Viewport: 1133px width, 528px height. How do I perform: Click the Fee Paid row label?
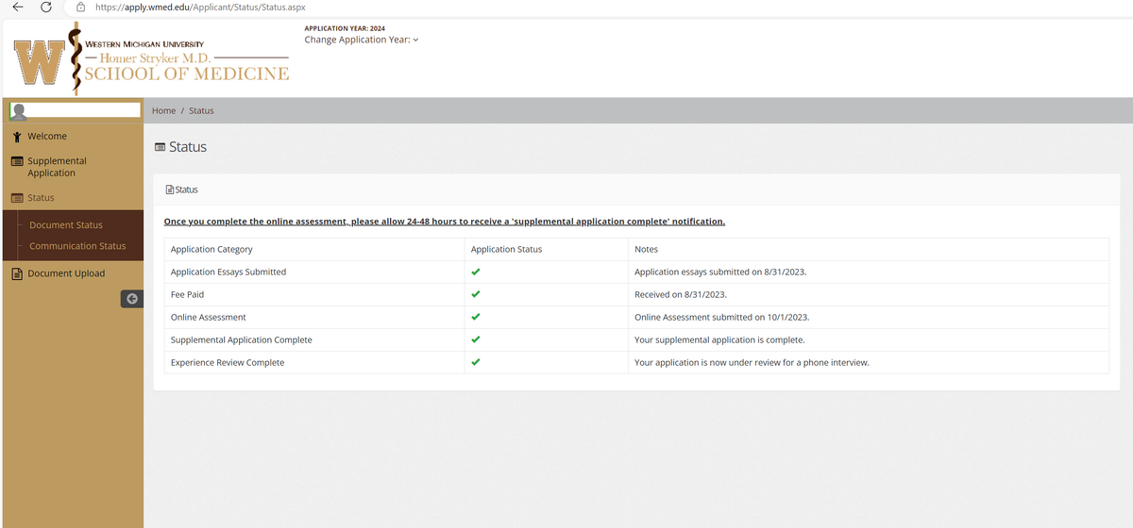(187, 295)
